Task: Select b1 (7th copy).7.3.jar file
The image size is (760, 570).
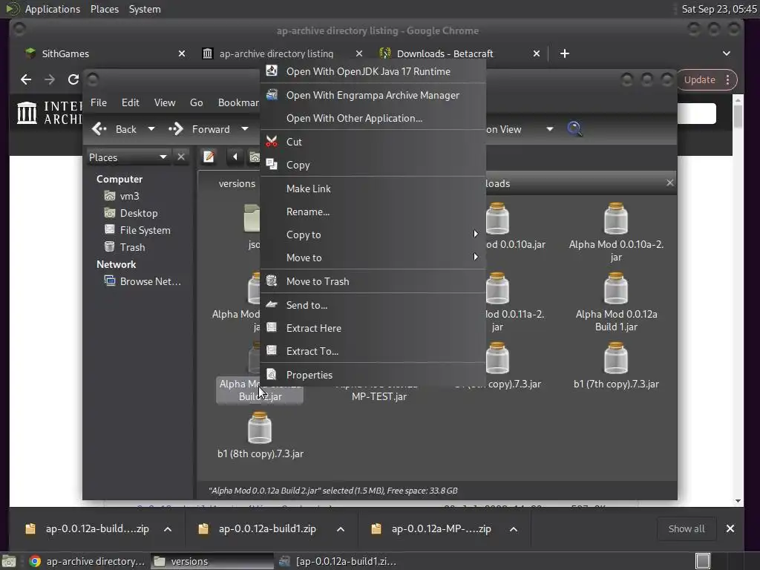Action: point(616,366)
